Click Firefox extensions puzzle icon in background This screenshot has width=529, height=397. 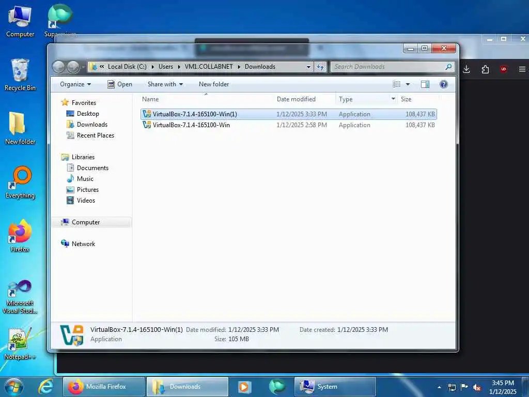click(x=485, y=69)
